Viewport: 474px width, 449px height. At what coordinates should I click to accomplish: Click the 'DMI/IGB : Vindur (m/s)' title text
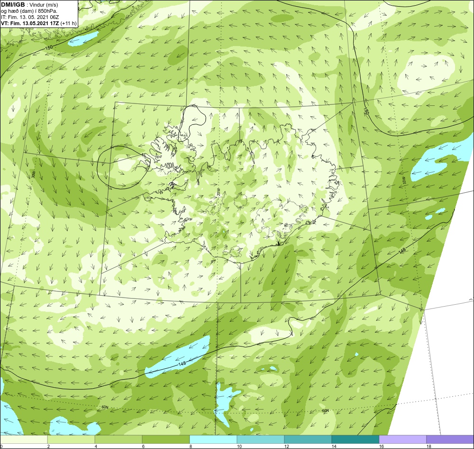pos(29,5)
